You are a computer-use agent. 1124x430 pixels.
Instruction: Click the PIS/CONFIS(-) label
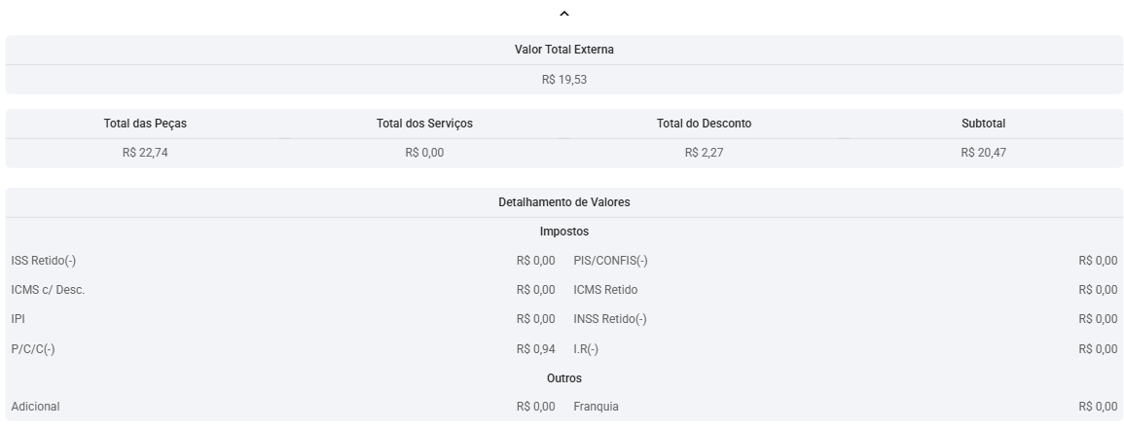click(610, 261)
